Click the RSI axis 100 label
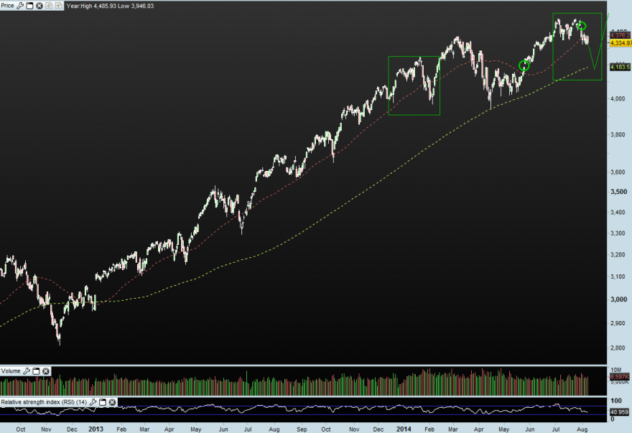Image resolution: width=632 pixels, height=433 pixels. coord(616,401)
